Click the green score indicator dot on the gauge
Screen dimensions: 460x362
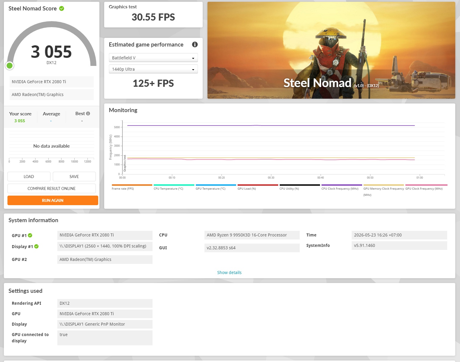pos(10,66)
